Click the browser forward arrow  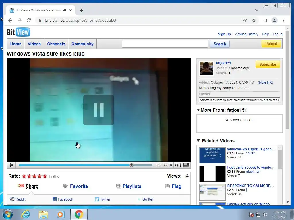[x=20, y=20]
